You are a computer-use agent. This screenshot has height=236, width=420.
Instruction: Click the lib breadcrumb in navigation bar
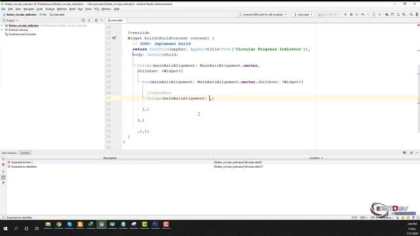pyautogui.click(x=43, y=14)
